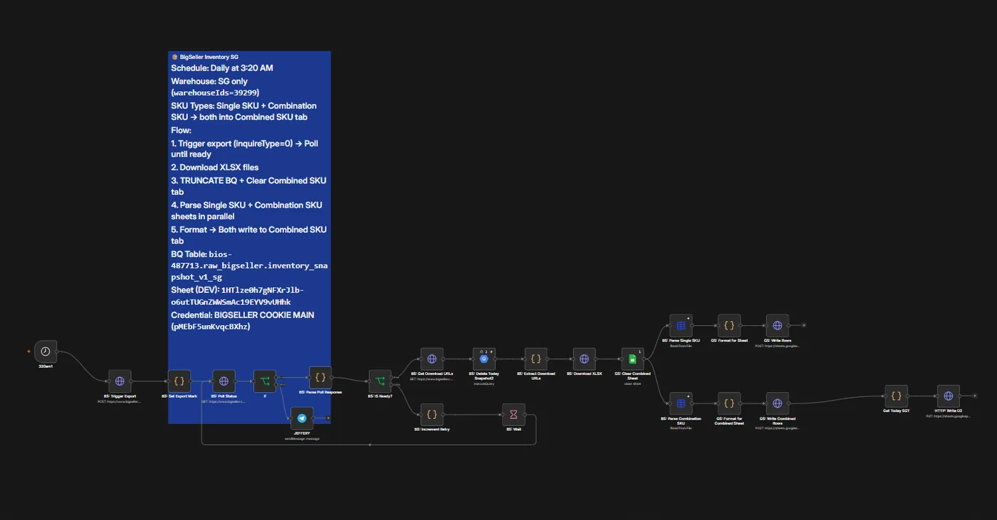Open the BS: IS Ready? node
997x520 pixels.
tap(380, 381)
